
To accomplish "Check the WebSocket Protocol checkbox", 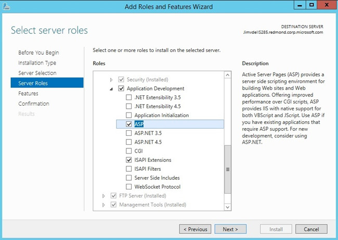I will [x=128, y=187].
